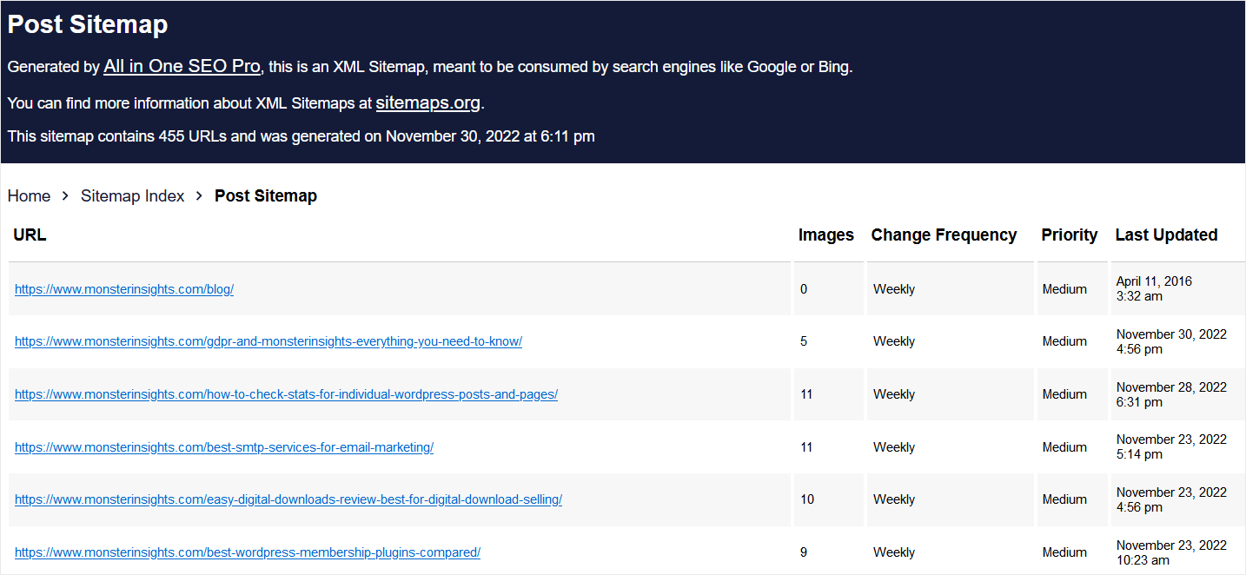Image resolution: width=1246 pixels, height=575 pixels.
Task: Sort the table by the URL column header
Action: pos(30,235)
